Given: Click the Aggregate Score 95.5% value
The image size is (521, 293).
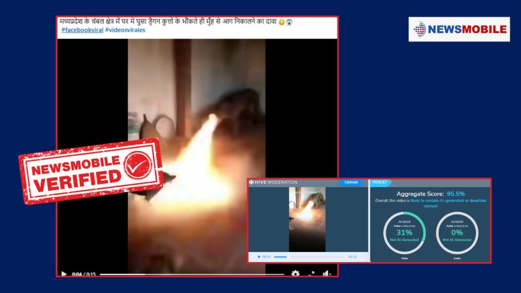Looking at the screenshot, I should click(x=455, y=194).
